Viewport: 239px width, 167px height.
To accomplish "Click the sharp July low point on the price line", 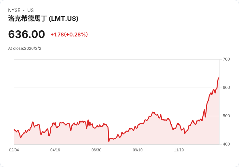I will (109, 141).
